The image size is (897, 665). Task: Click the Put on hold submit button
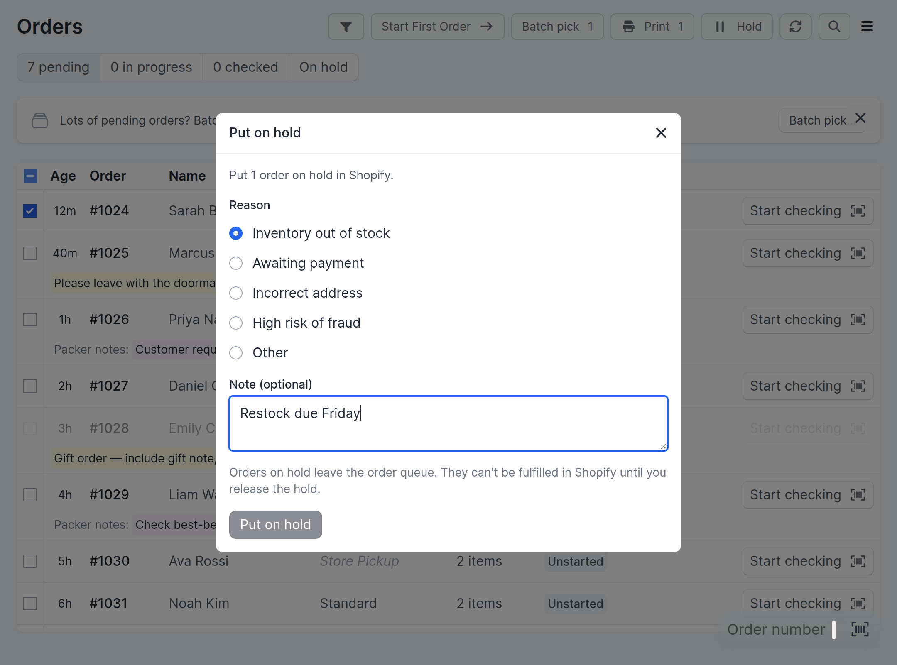click(x=275, y=525)
